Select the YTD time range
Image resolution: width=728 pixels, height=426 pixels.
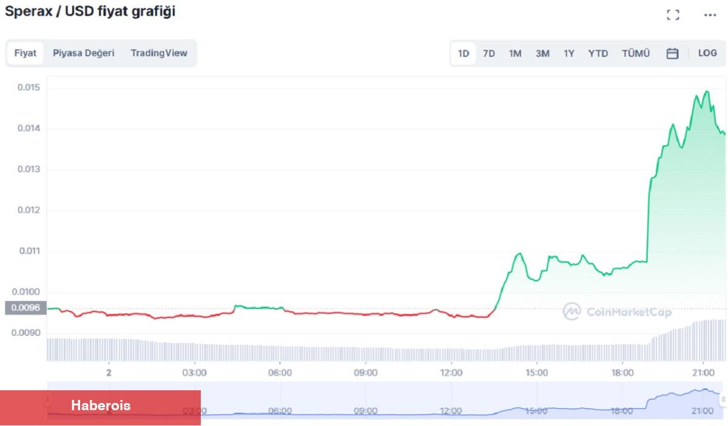pyautogui.click(x=598, y=53)
